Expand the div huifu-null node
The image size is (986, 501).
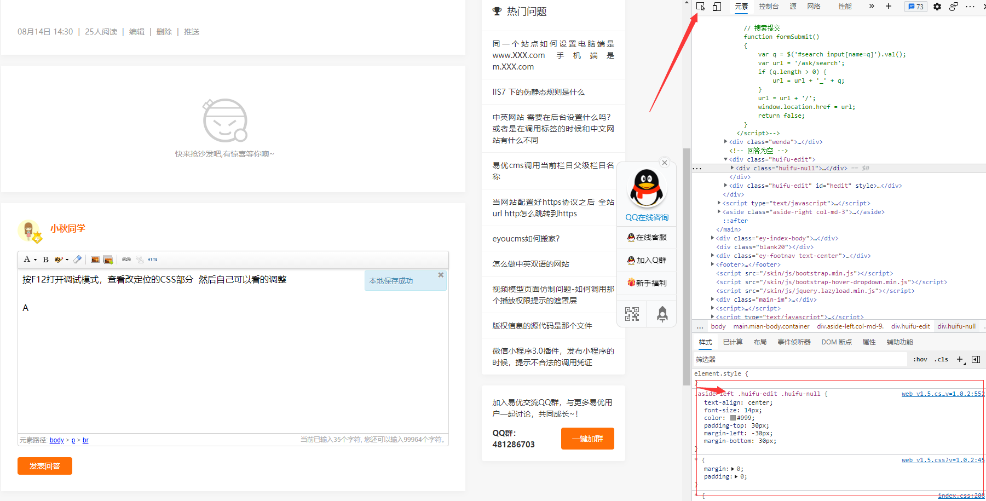(732, 168)
